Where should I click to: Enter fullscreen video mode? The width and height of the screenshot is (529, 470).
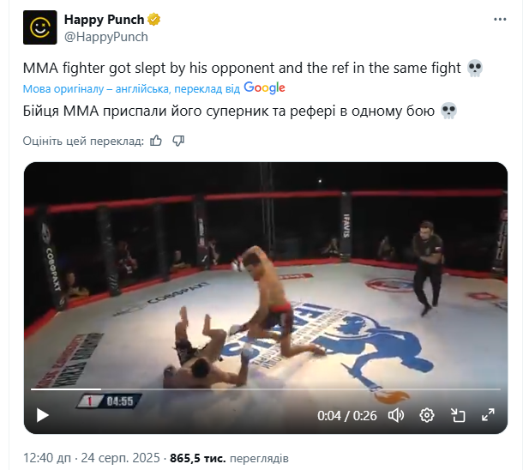[488, 415]
